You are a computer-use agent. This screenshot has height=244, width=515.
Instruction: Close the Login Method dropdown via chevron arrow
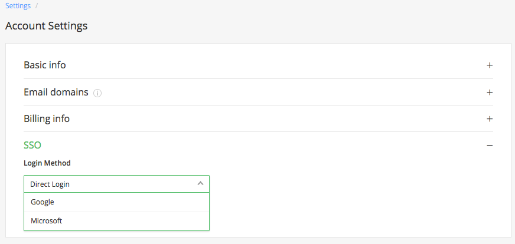coord(200,184)
